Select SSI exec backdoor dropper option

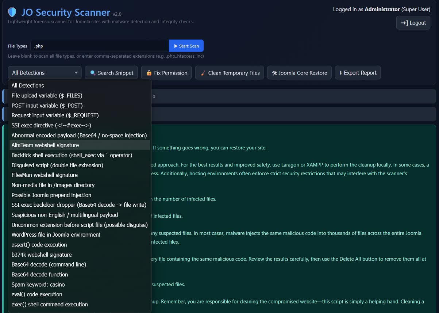80,205
